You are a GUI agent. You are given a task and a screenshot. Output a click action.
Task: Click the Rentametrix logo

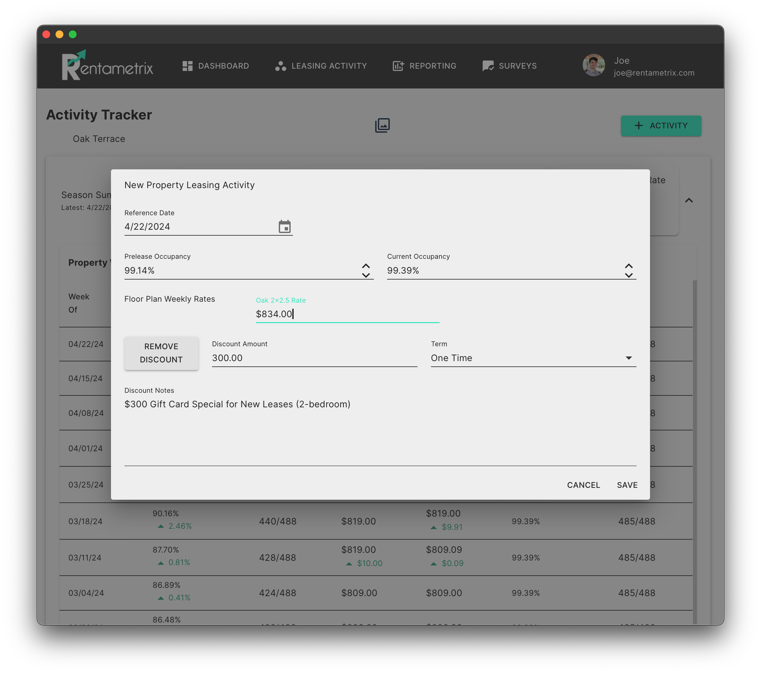107,65
